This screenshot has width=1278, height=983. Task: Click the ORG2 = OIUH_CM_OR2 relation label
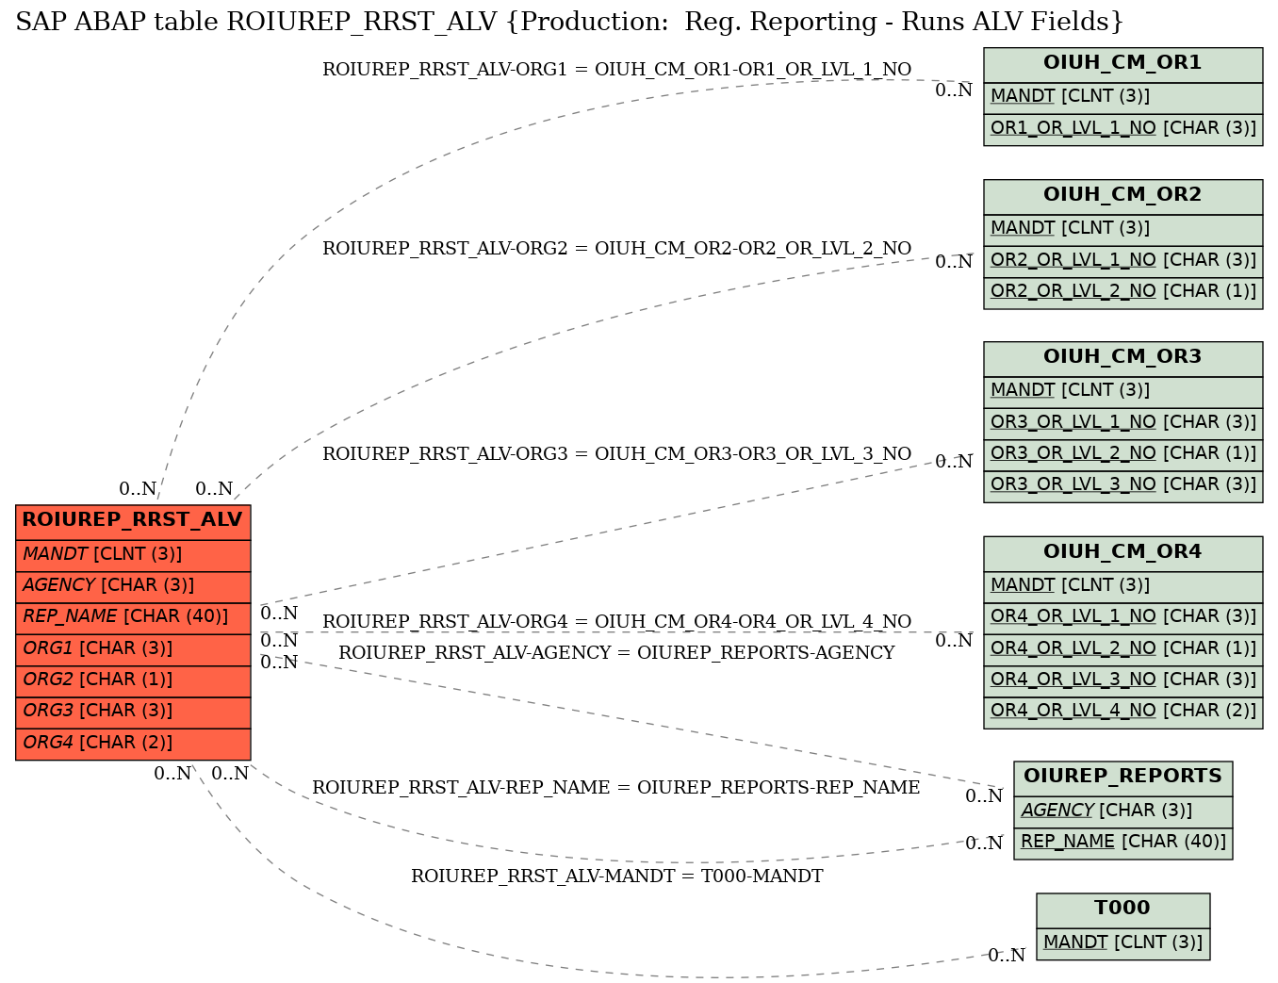pos(616,249)
